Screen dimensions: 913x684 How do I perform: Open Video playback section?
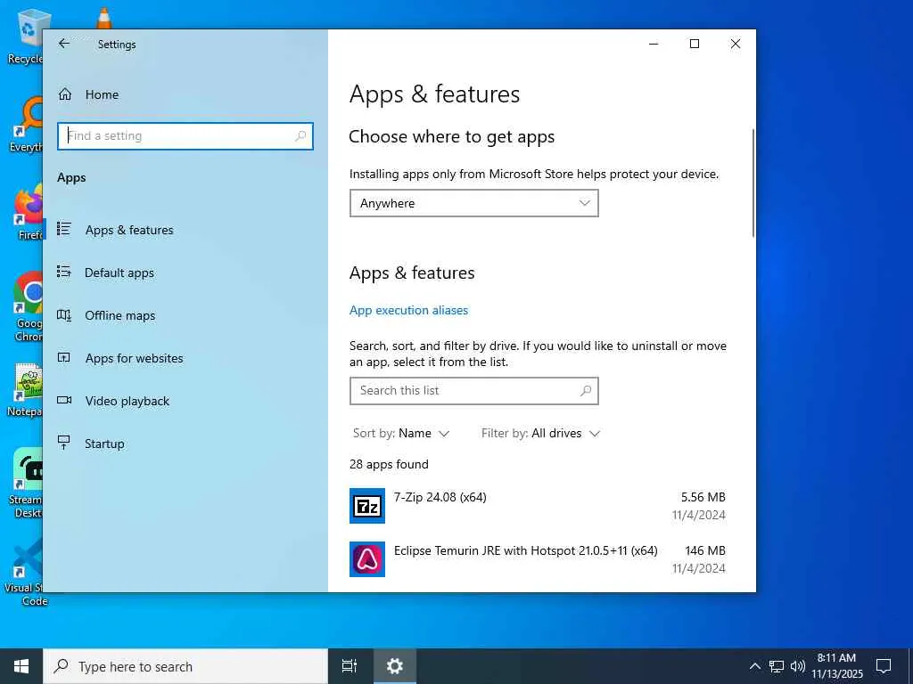pos(185,401)
